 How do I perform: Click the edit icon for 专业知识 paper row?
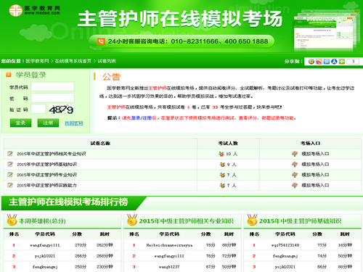(x=10, y=175)
